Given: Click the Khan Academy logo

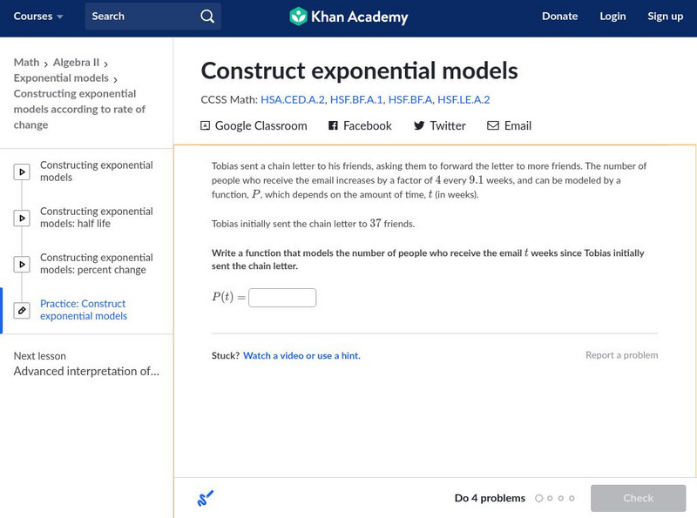Looking at the screenshot, I should tap(348, 17).
